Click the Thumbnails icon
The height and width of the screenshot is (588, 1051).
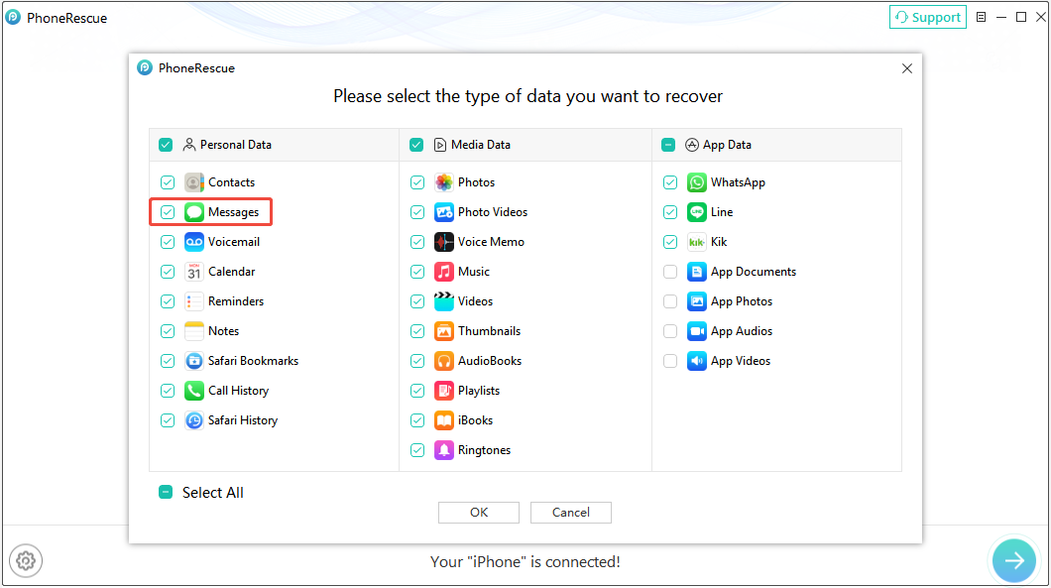(x=444, y=330)
